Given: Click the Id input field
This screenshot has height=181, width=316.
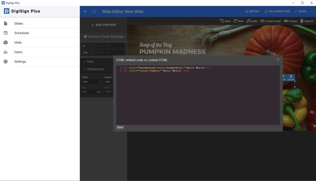Looking at the screenshot, I should [110, 46].
